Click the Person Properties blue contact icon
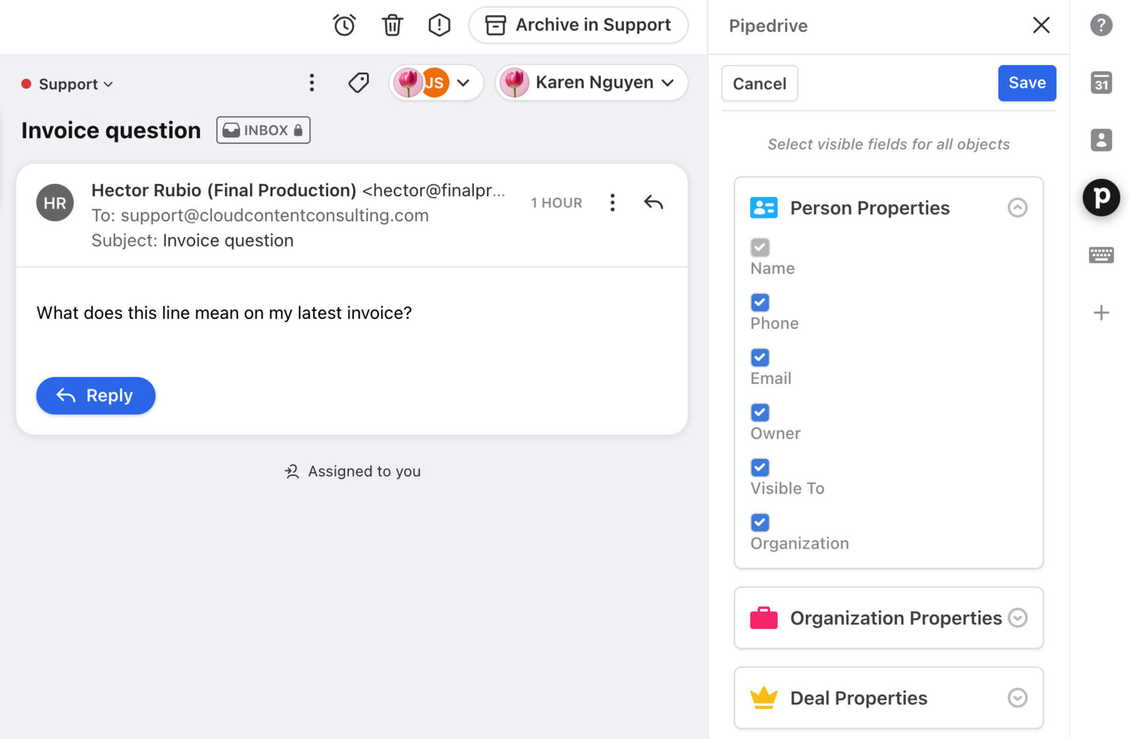The height and width of the screenshot is (739, 1129). click(763, 208)
